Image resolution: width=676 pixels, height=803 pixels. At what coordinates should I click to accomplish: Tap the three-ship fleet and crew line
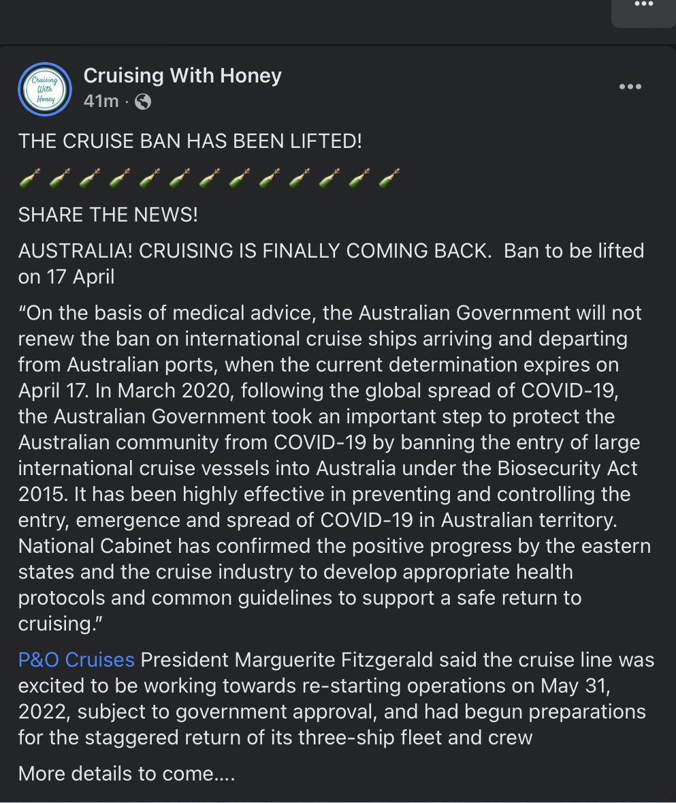point(275,738)
